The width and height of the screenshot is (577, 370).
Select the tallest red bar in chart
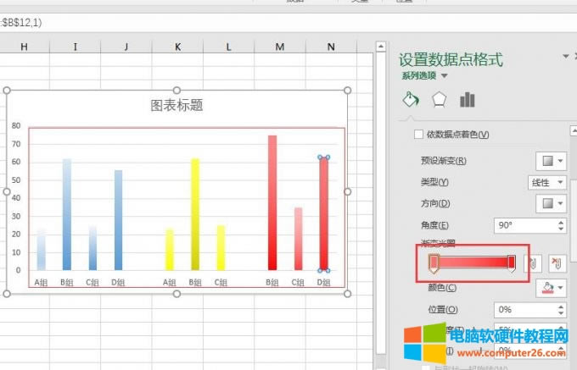[x=272, y=202]
